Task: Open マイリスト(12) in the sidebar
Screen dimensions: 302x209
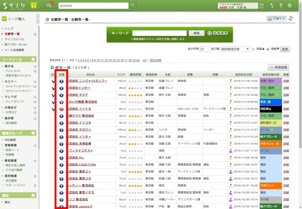Action: (x=14, y=39)
